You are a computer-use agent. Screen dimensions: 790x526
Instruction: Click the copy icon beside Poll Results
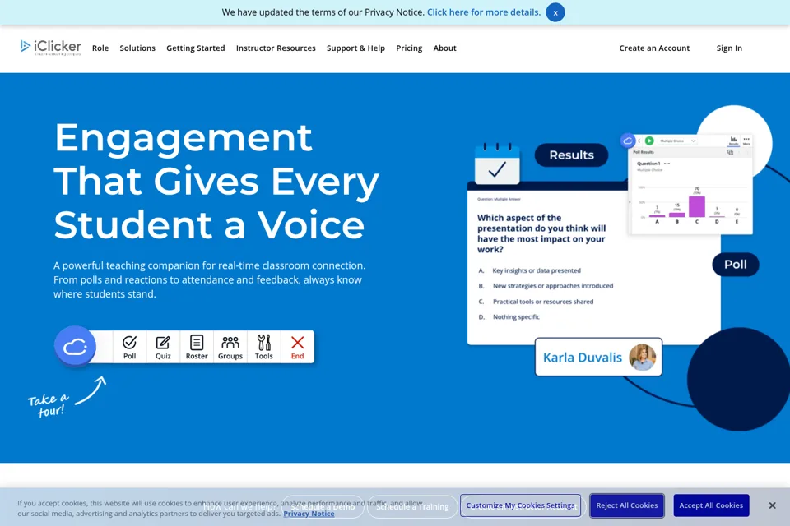[730, 152]
